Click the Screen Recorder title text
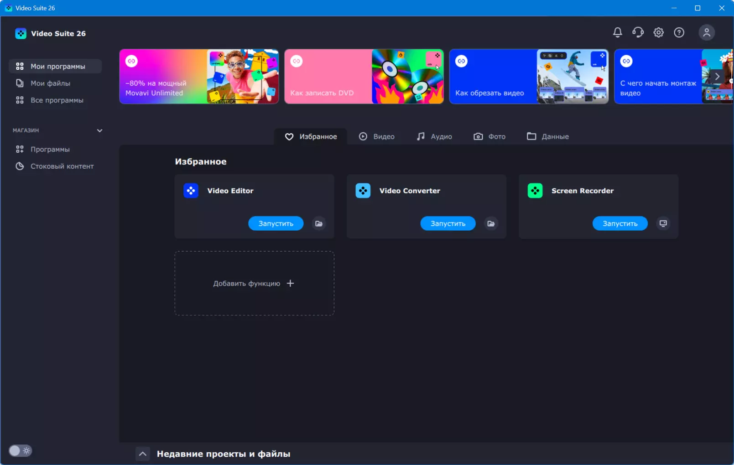The width and height of the screenshot is (734, 465). click(583, 191)
